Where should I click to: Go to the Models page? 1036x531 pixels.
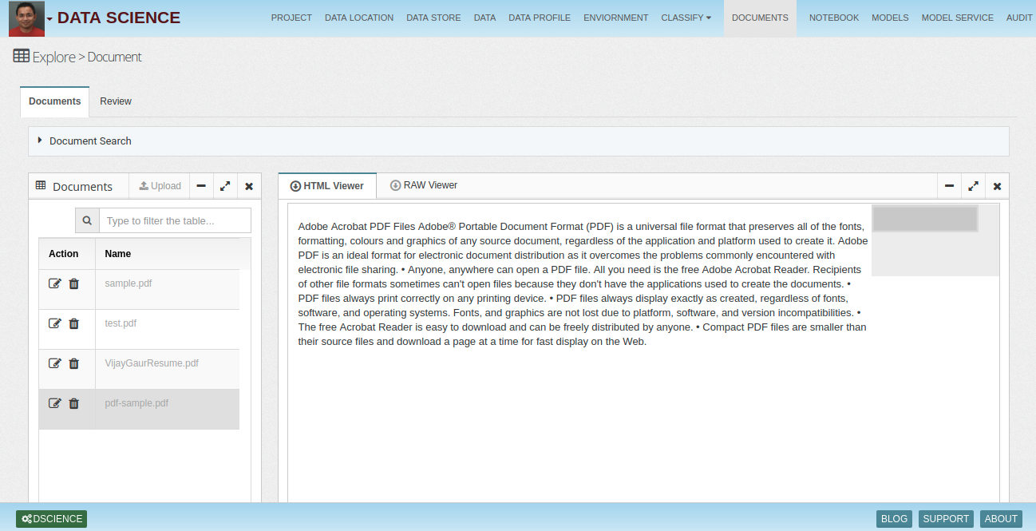(x=890, y=18)
